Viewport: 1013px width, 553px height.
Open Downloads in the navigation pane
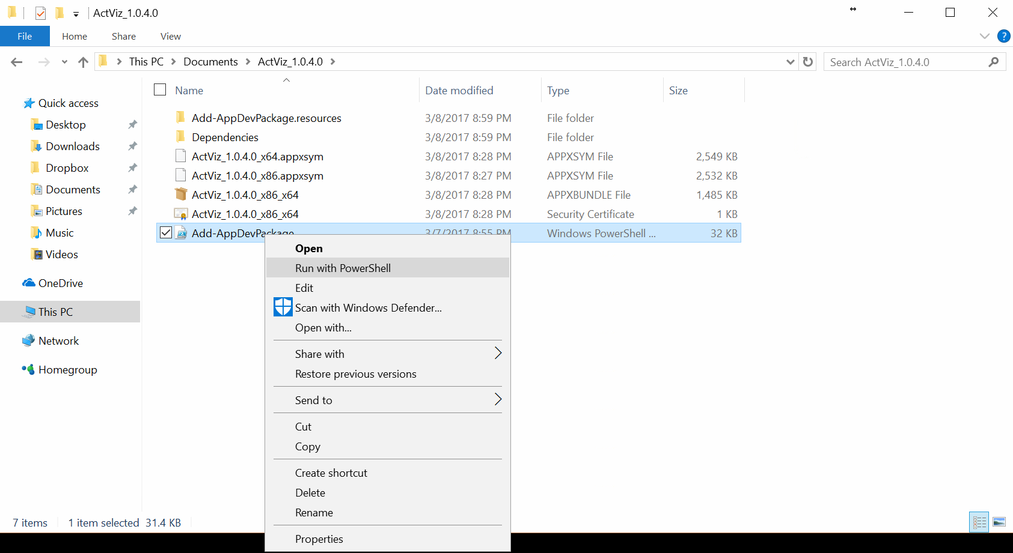point(72,147)
